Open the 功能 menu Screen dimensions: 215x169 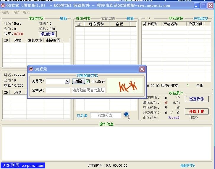tap(16, 12)
